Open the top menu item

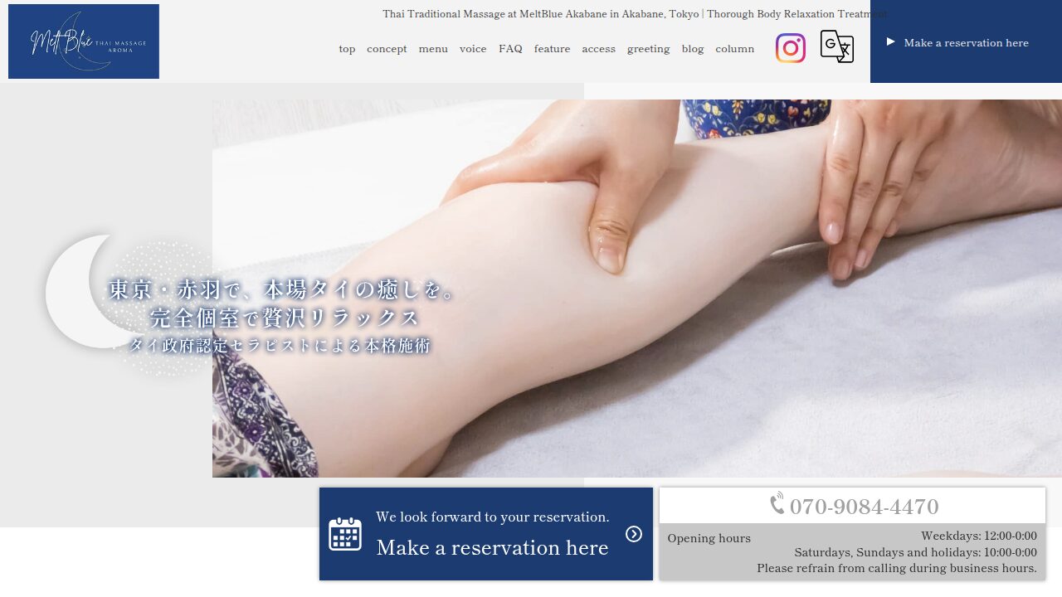pos(347,49)
